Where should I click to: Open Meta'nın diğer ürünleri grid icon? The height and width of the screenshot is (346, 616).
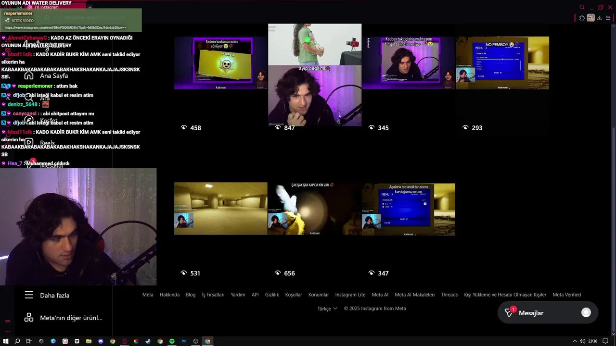[29, 318]
